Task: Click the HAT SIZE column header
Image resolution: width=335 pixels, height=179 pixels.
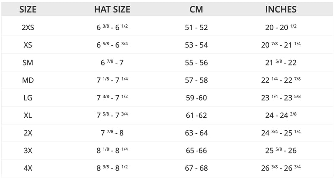Action: point(112,9)
